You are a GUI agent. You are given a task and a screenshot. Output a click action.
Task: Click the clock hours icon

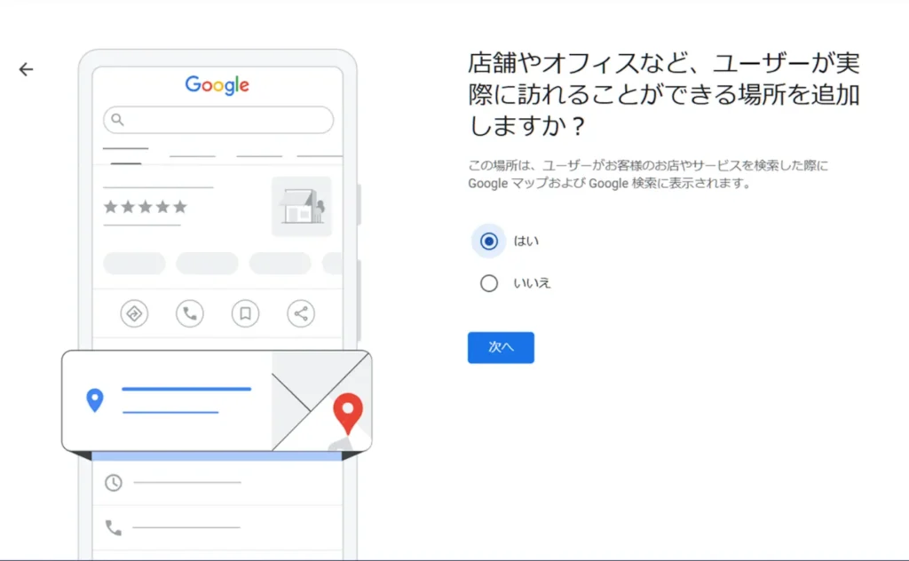114,483
